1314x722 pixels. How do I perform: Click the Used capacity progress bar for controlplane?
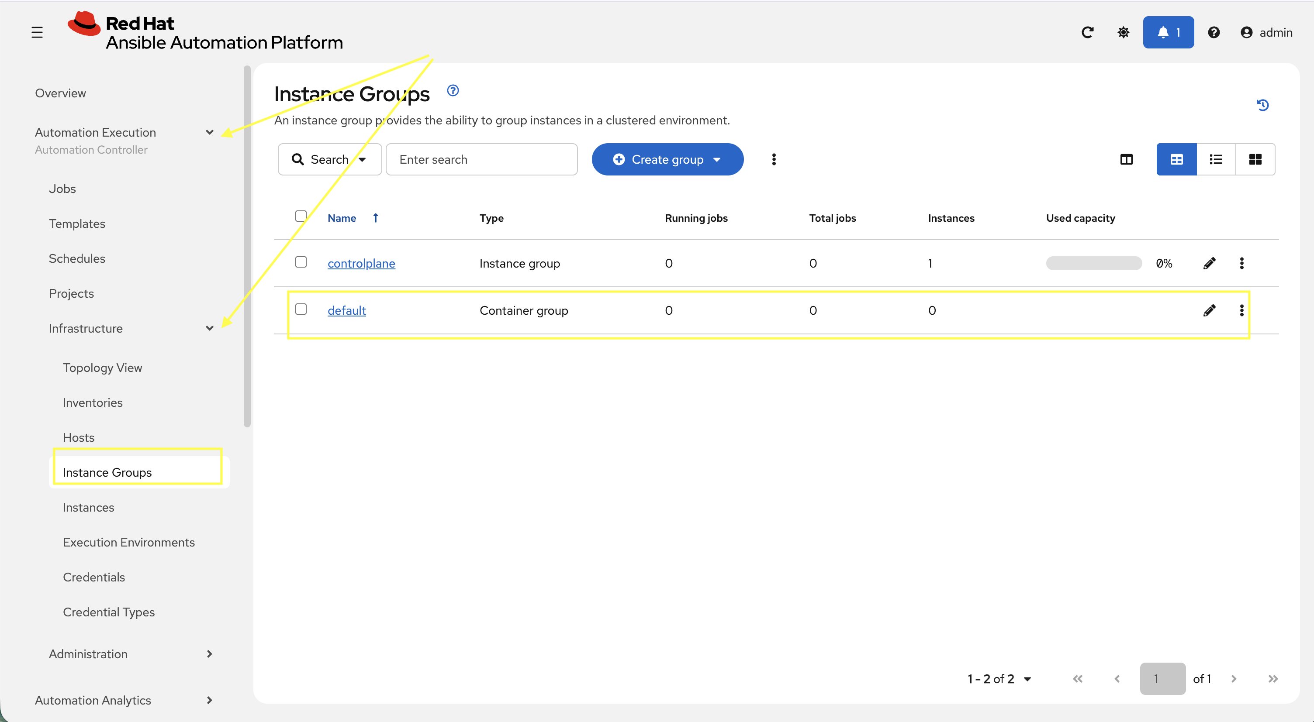pos(1094,263)
